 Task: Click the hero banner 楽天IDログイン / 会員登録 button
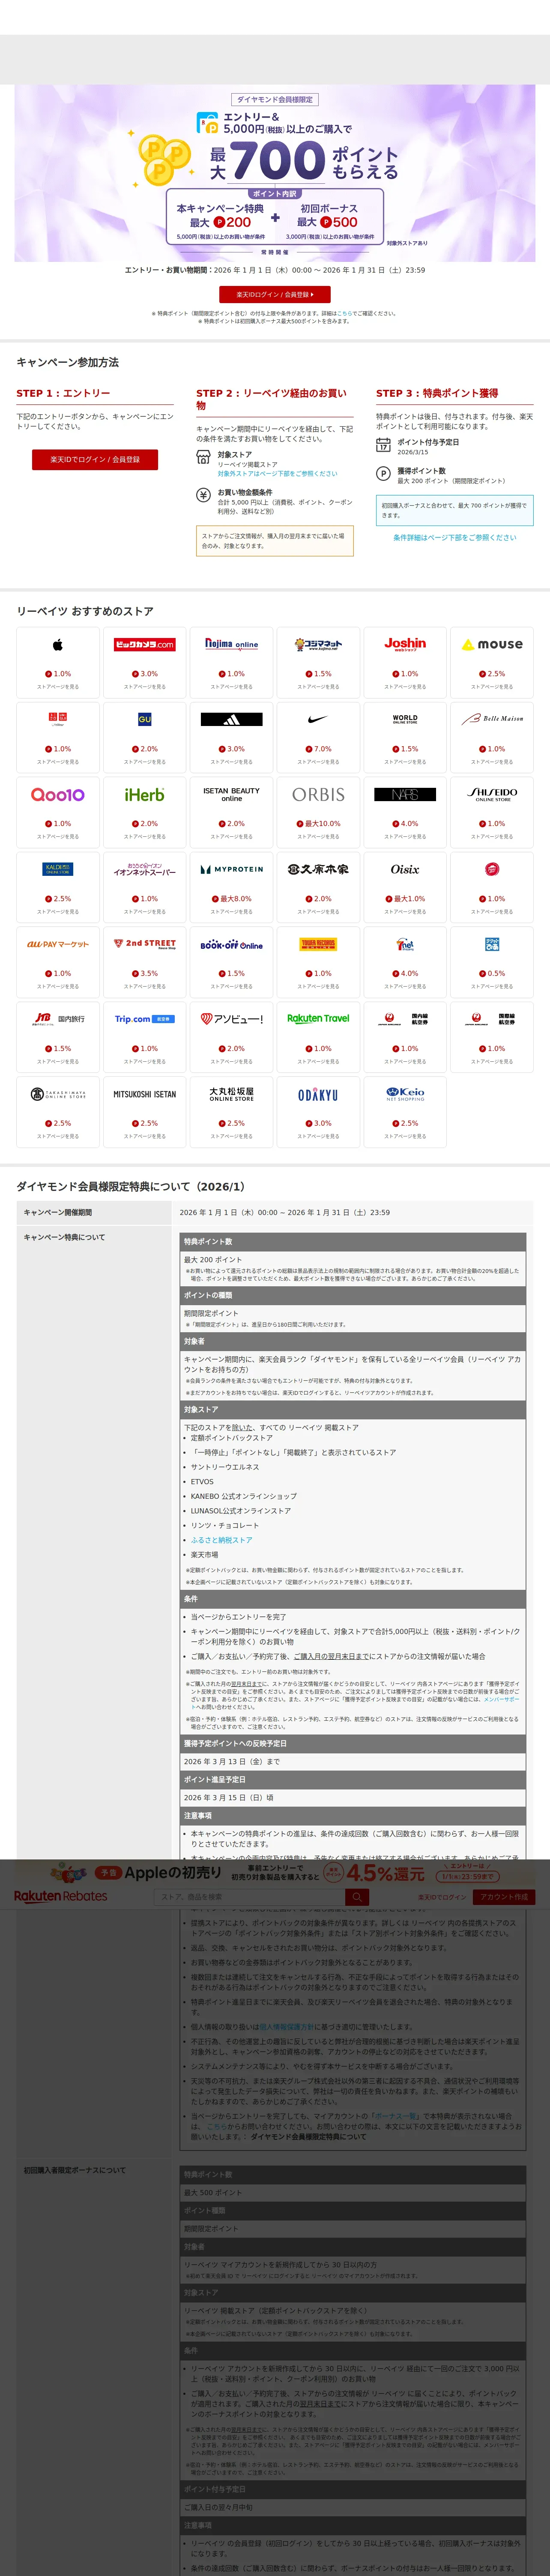tap(275, 295)
